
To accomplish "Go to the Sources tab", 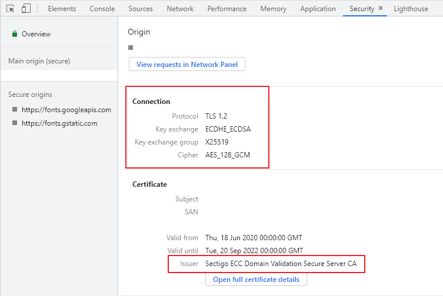I will [x=141, y=9].
